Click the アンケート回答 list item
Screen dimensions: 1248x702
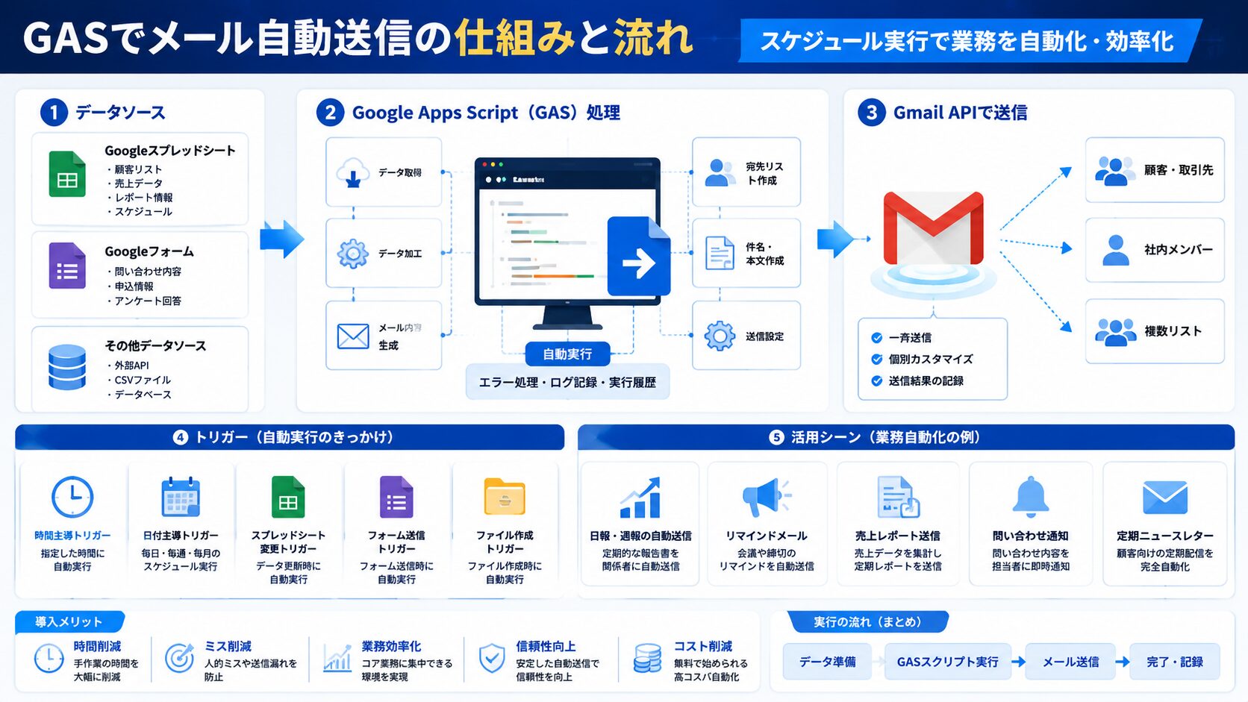148,301
